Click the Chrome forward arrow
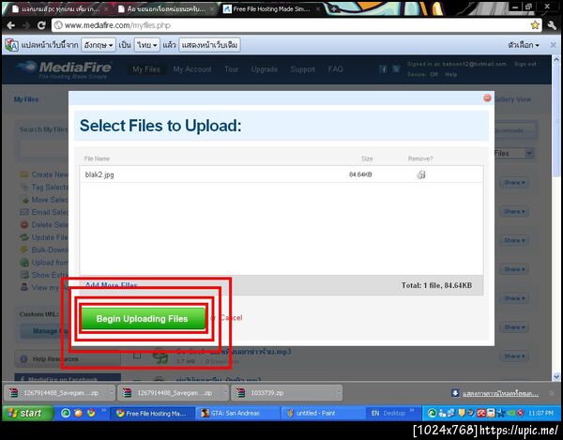 click(26, 25)
